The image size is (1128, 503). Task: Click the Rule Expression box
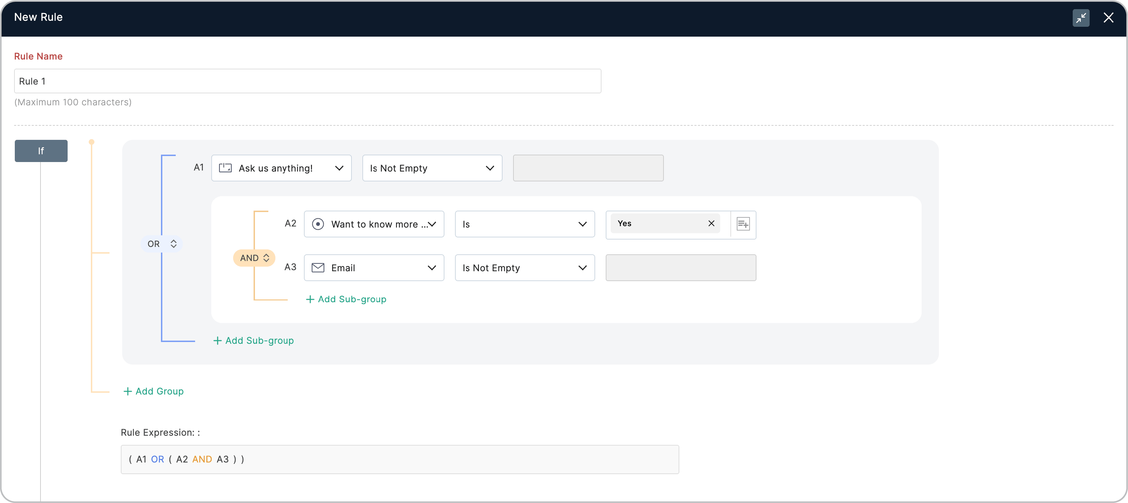coord(399,459)
